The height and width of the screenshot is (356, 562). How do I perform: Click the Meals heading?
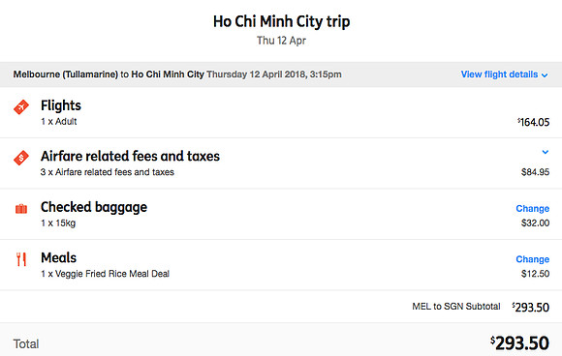[x=59, y=258]
